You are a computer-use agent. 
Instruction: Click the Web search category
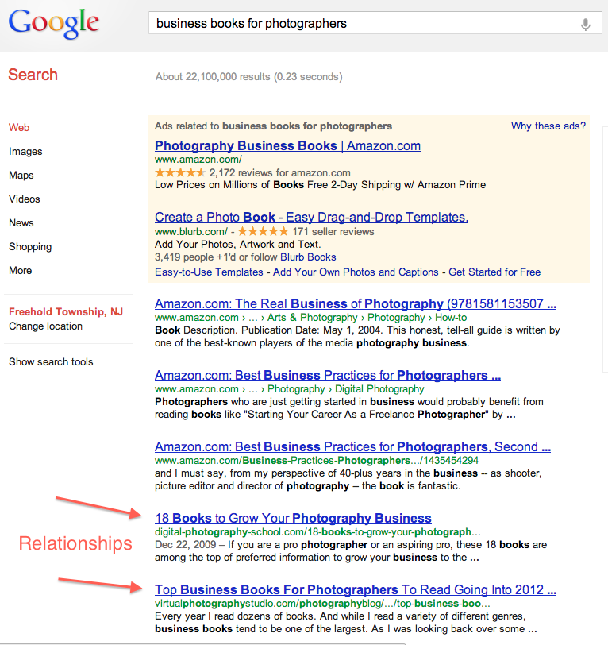19,128
